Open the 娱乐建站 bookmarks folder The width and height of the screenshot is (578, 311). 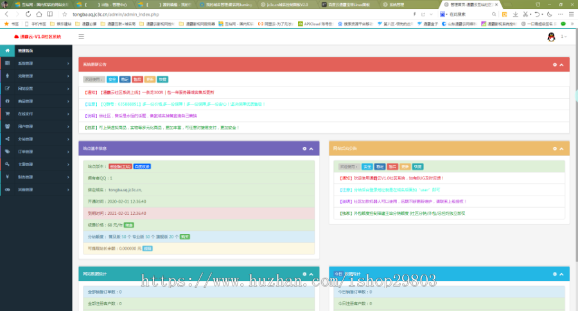pos(61,24)
